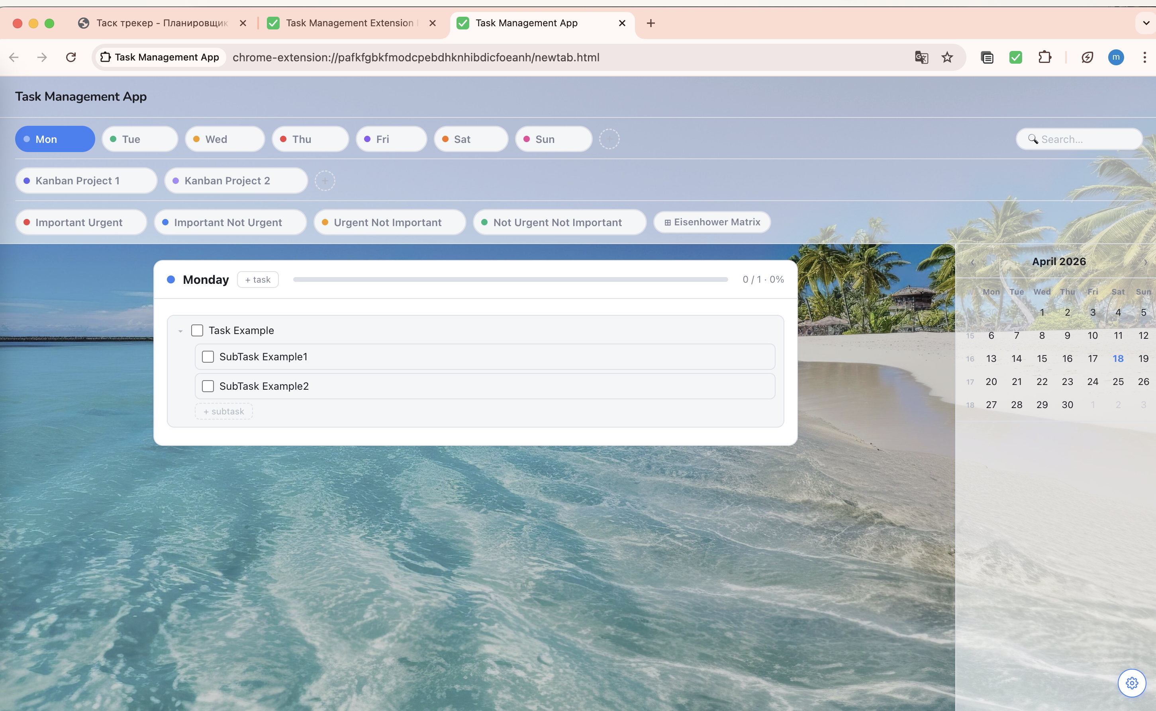Open the reading list toolbar icon
The height and width of the screenshot is (711, 1156).
point(987,57)
